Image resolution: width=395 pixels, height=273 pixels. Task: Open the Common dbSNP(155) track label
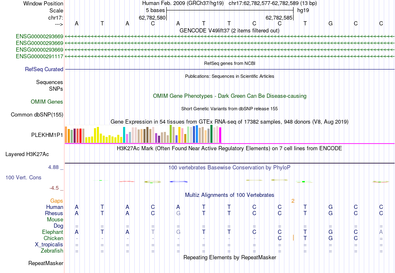tap(37, 114)
